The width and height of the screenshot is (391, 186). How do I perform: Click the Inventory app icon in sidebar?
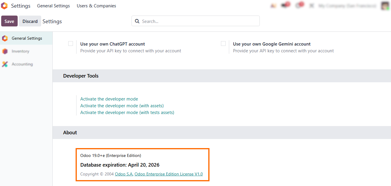click(x=5, y=51)
